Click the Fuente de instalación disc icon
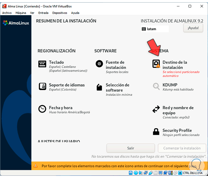Viewport: 208px width, 178px height. (99, 64)
